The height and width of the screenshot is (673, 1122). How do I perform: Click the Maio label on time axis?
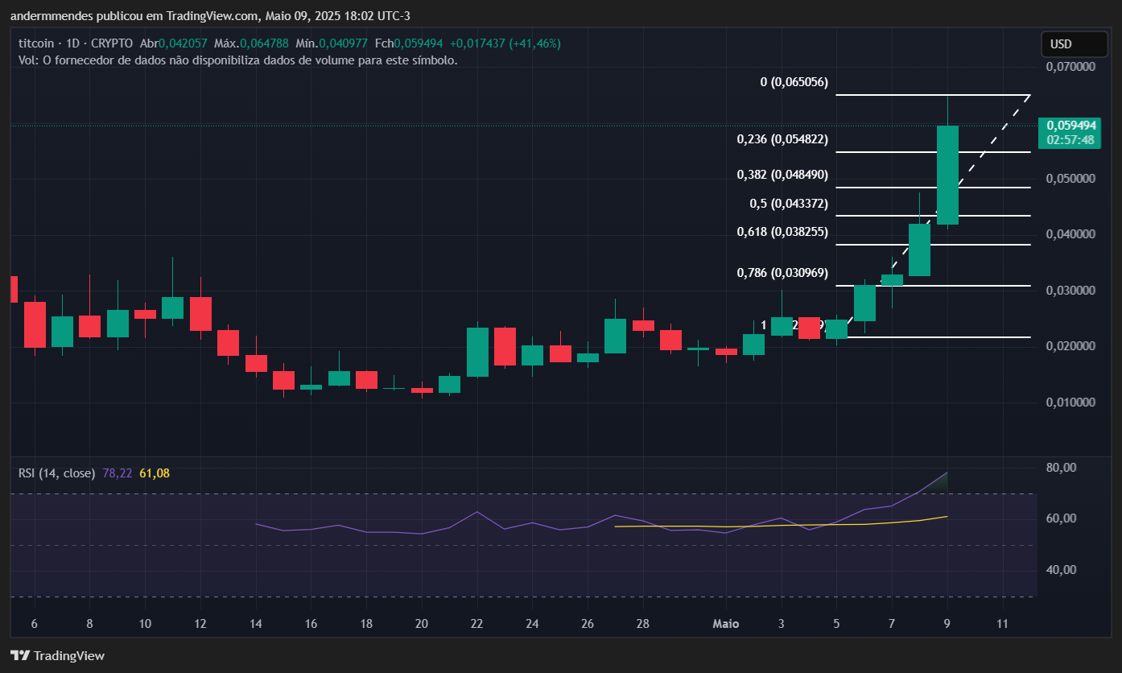725,624
